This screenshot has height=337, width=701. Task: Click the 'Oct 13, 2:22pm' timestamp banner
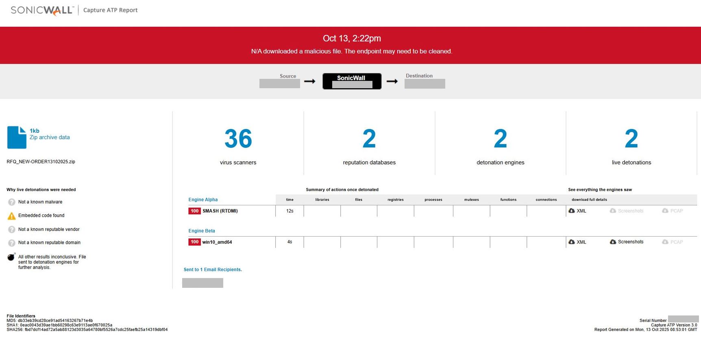(x=352, y=39)
